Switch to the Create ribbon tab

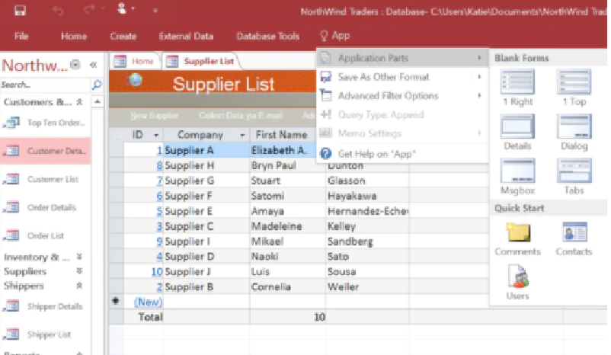[123, 37]
